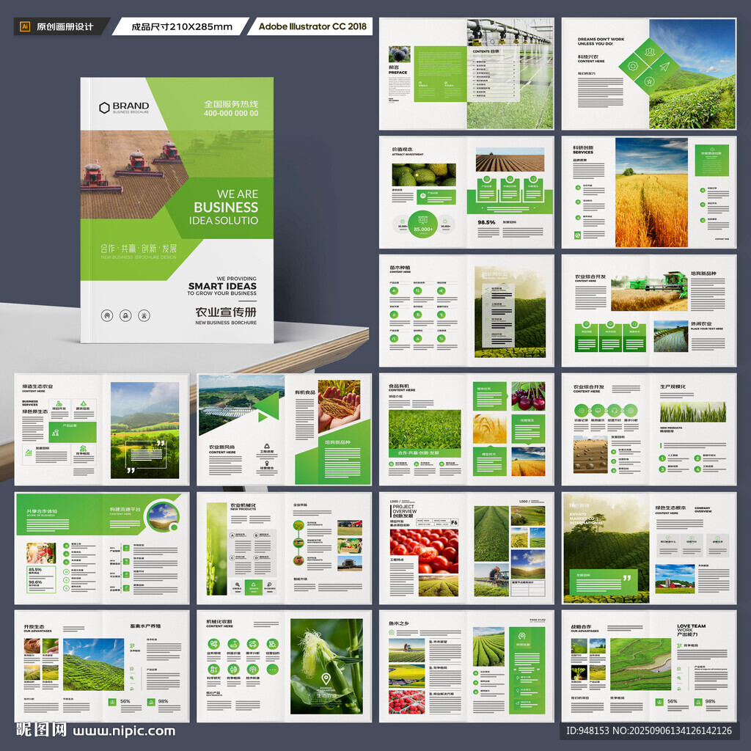The height and width of the screenshot is (751, 751).
Task: Click the 开放生态 heading
Action: (34, 626)
